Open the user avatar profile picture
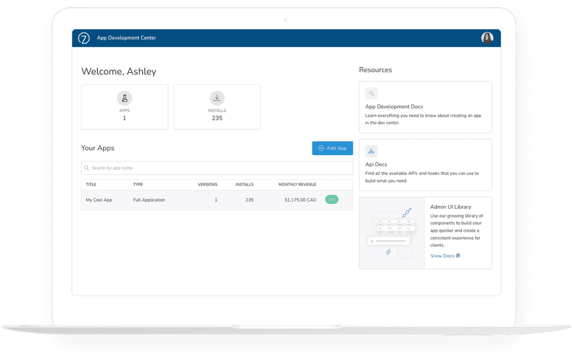 pos(487,38)
